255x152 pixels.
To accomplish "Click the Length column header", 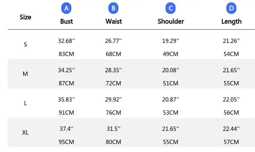I will pyautogui.click(x=231, y=21).
